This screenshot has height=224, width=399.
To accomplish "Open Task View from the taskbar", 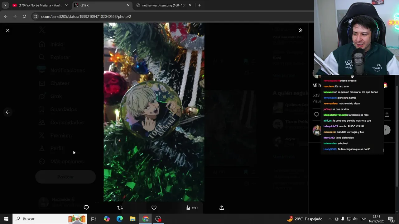I will click(x=93, y=219).
